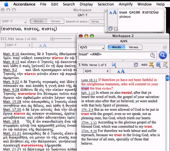Open the Window menu

(144, 4)
